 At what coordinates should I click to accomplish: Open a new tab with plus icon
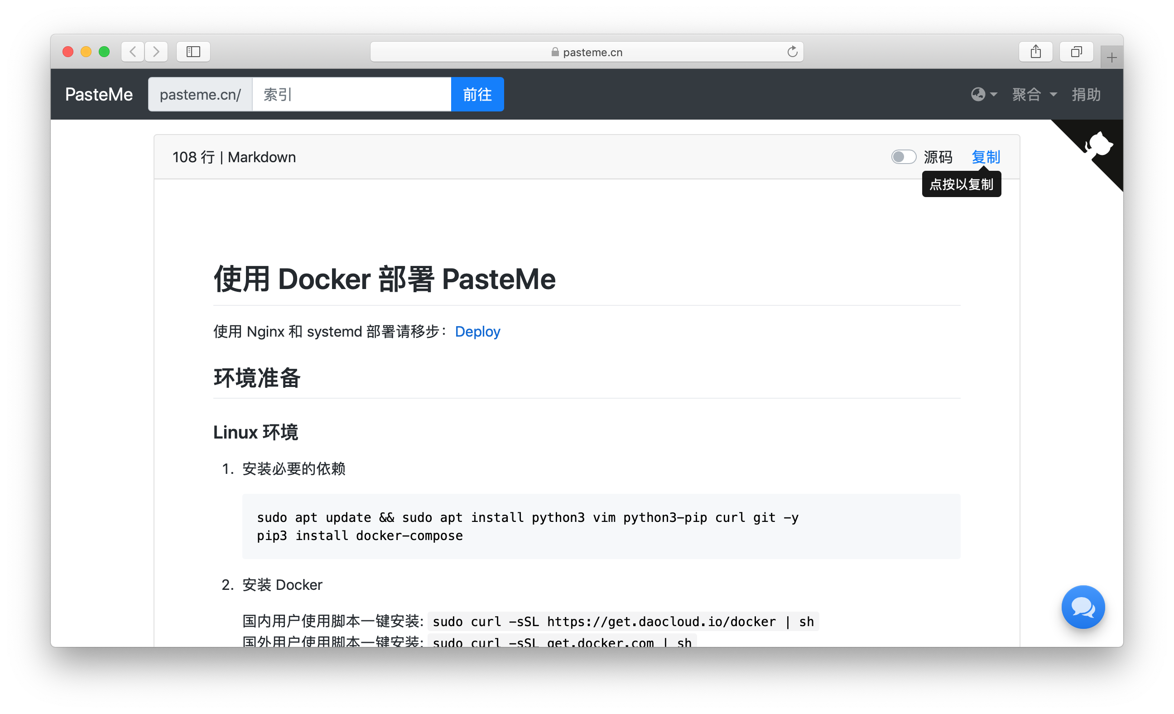coord(1111,58)
